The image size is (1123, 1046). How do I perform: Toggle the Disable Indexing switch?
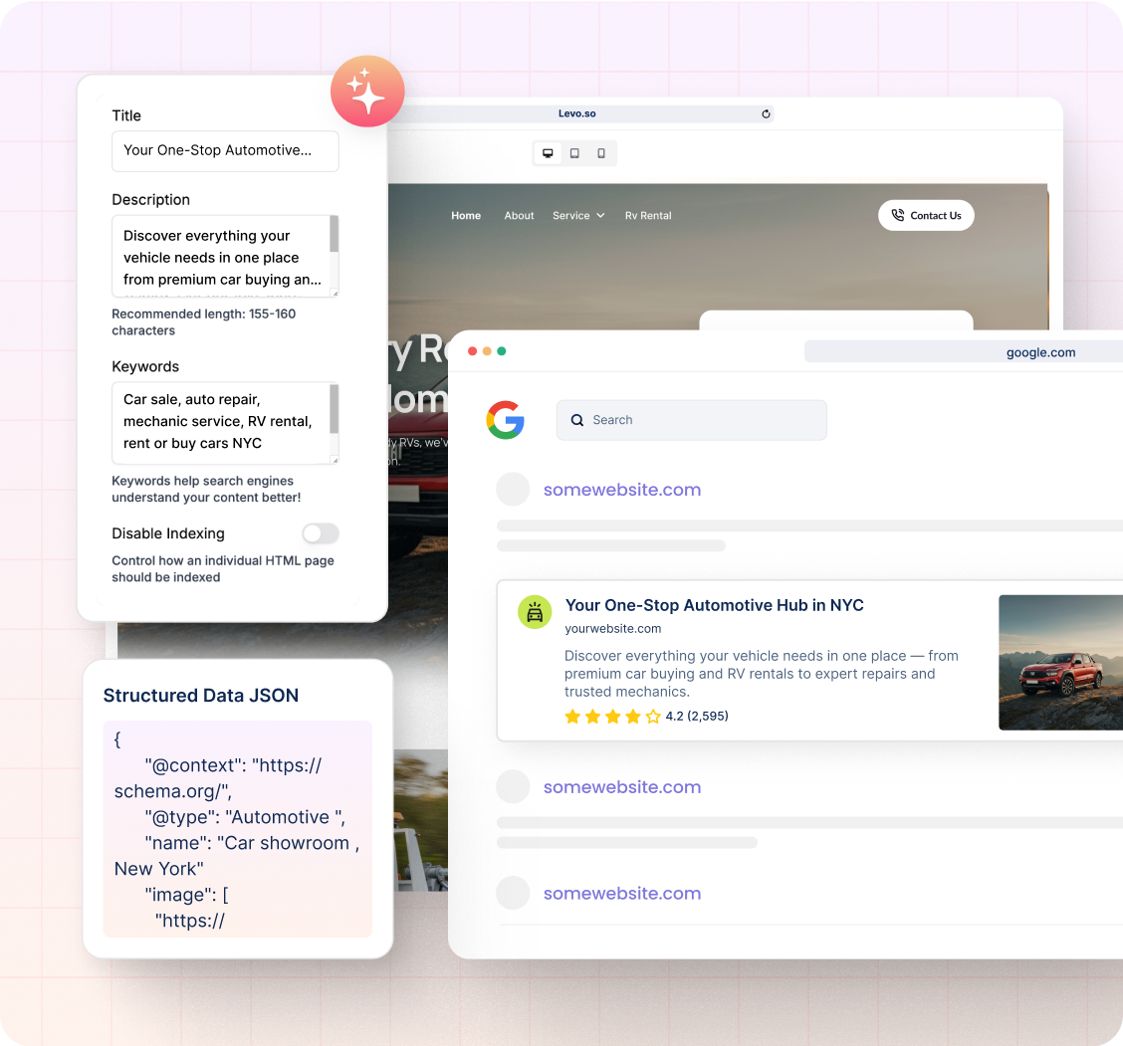point(321,534)
